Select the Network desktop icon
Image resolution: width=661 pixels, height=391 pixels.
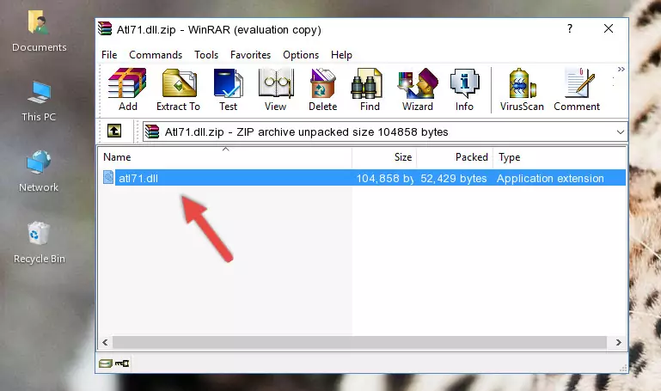point(39,172)
